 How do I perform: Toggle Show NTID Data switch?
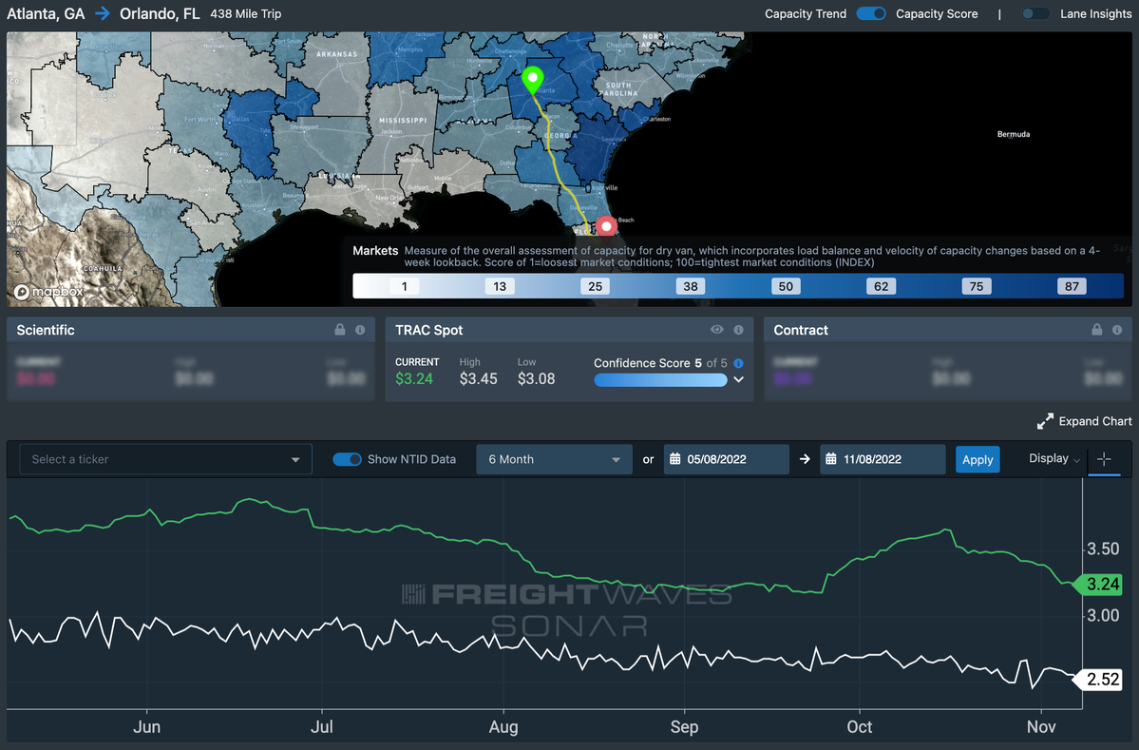click(347, 459)
